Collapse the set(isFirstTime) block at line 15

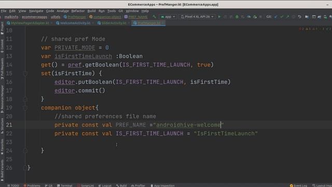pos(25,73)
